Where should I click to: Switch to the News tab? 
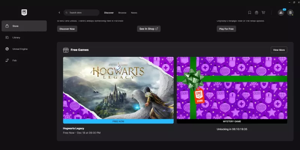134,13
